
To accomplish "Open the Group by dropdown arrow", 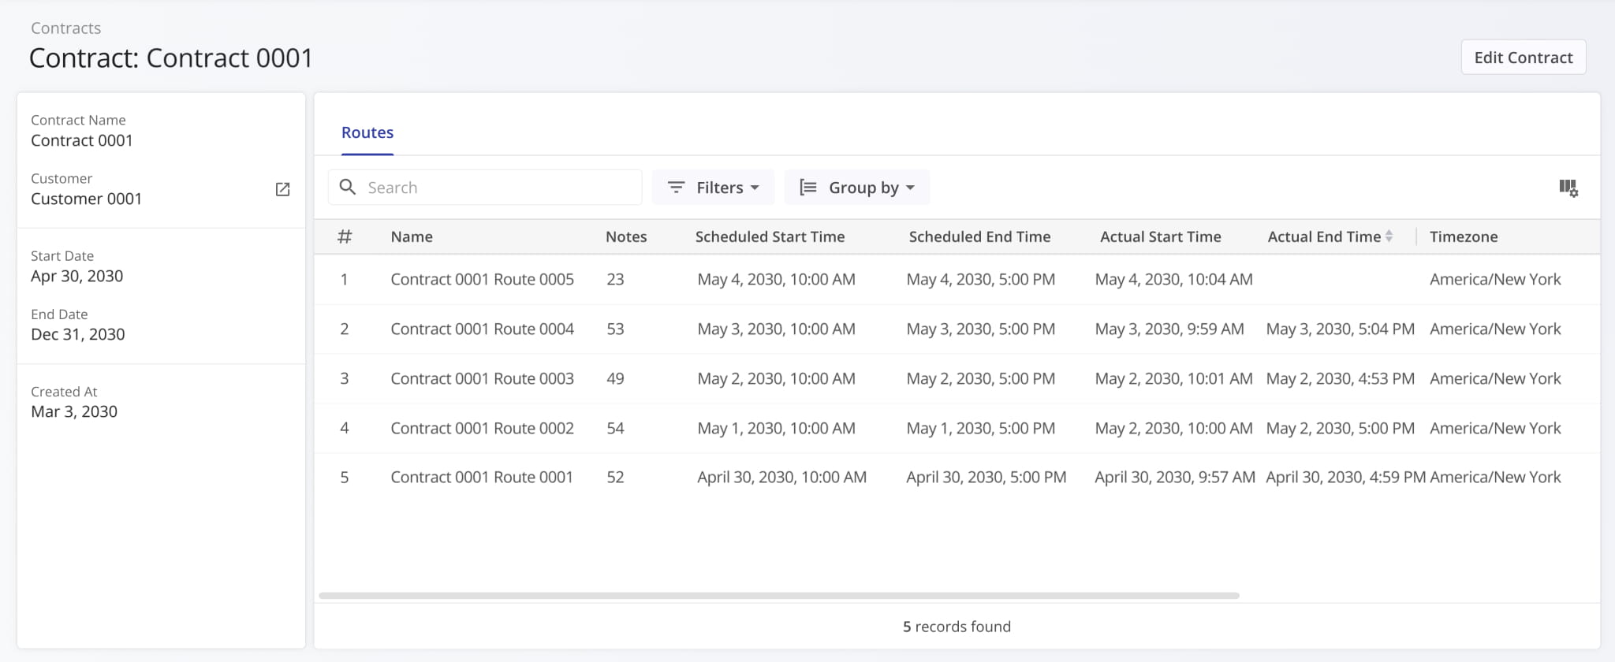I will 910,188.
